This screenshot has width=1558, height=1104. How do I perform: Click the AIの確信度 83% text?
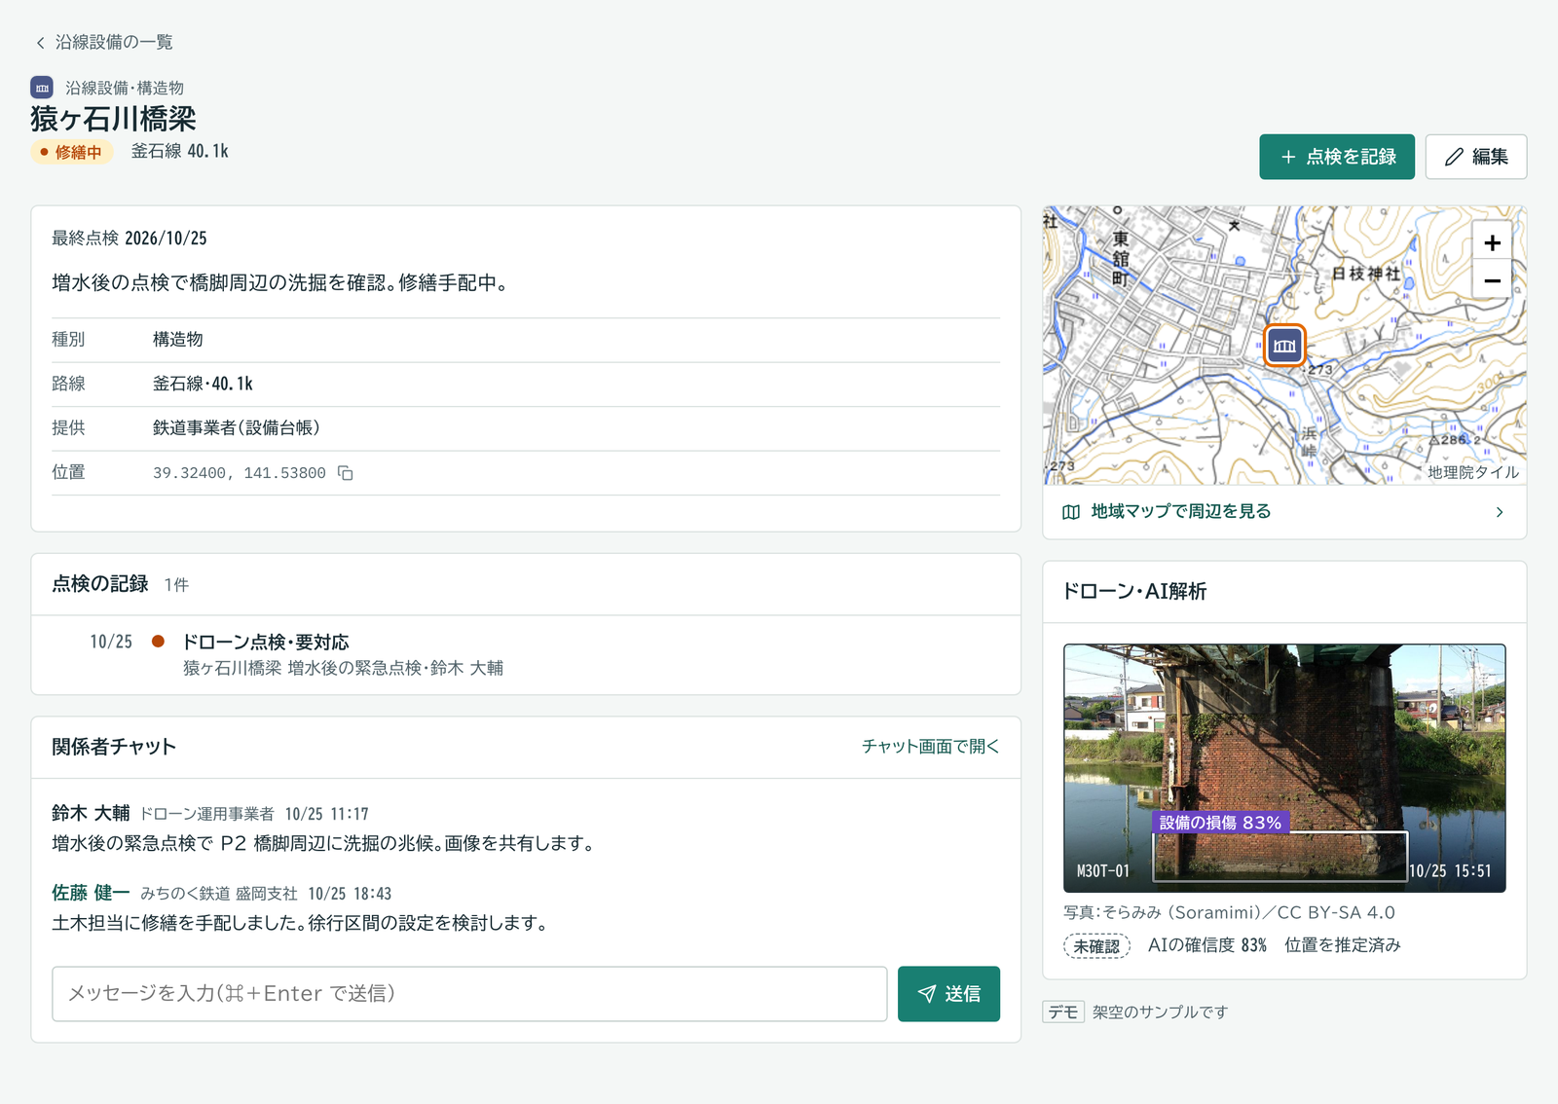coord(1207,945)
